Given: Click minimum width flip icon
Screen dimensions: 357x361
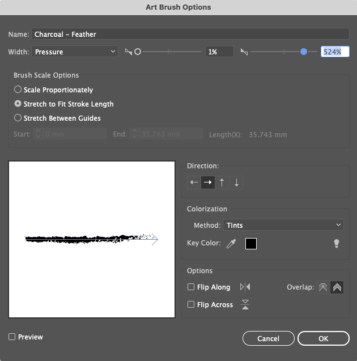Looking at the screenshot, I should 129,52.
